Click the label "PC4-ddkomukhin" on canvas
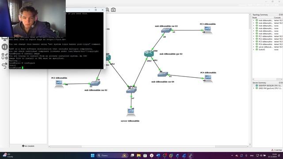 [x=208, y=72]
